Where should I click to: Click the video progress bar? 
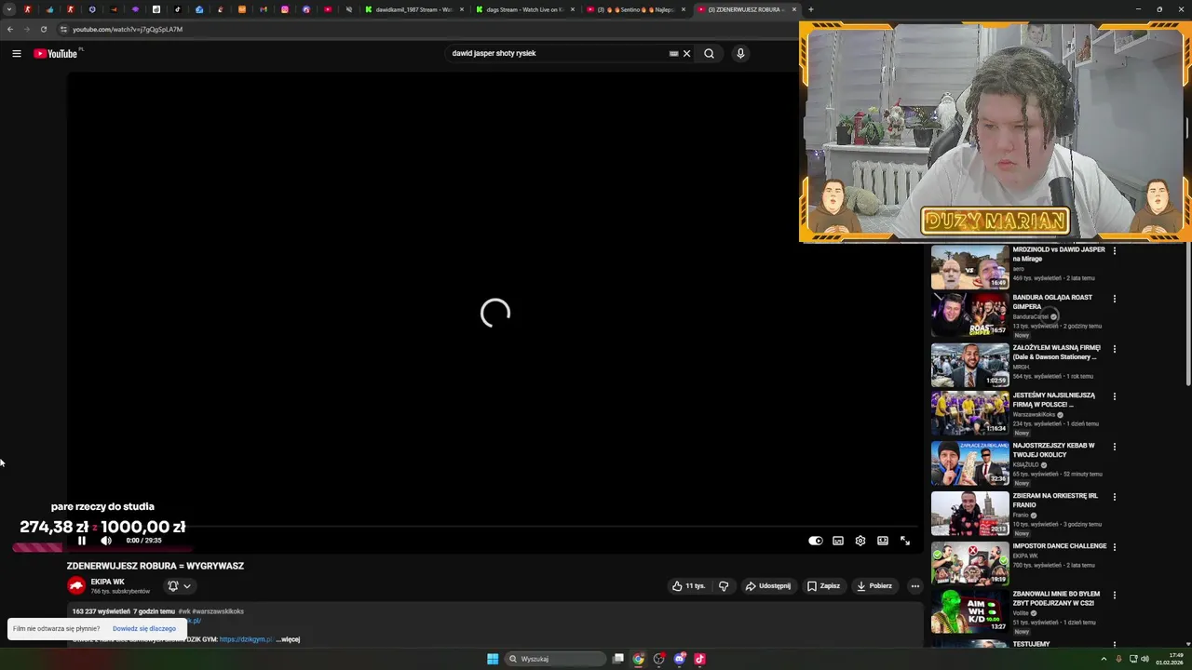(x=494, y=527)
